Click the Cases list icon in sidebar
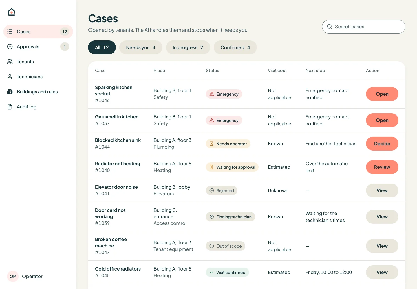This screenshot has height=289, width=417. click(10, 32)
